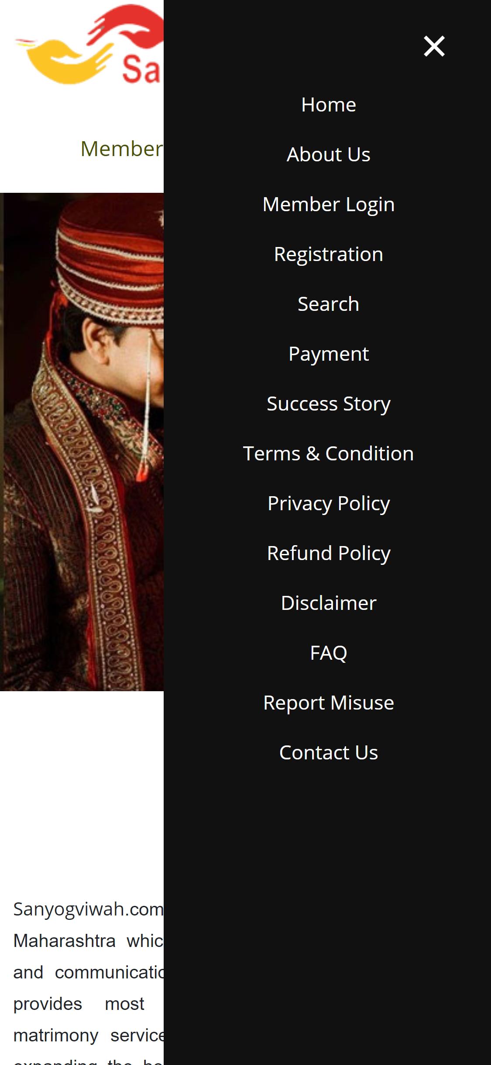Viewport: 491px width, 1065px height.
Task: Open the Search menu entry
Action: (x=328, y=304)
